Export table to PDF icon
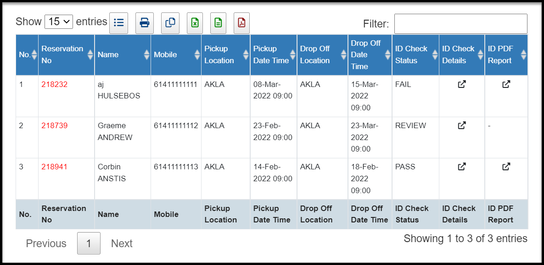This screenshot has width=544, height=265. click(241, 23)
